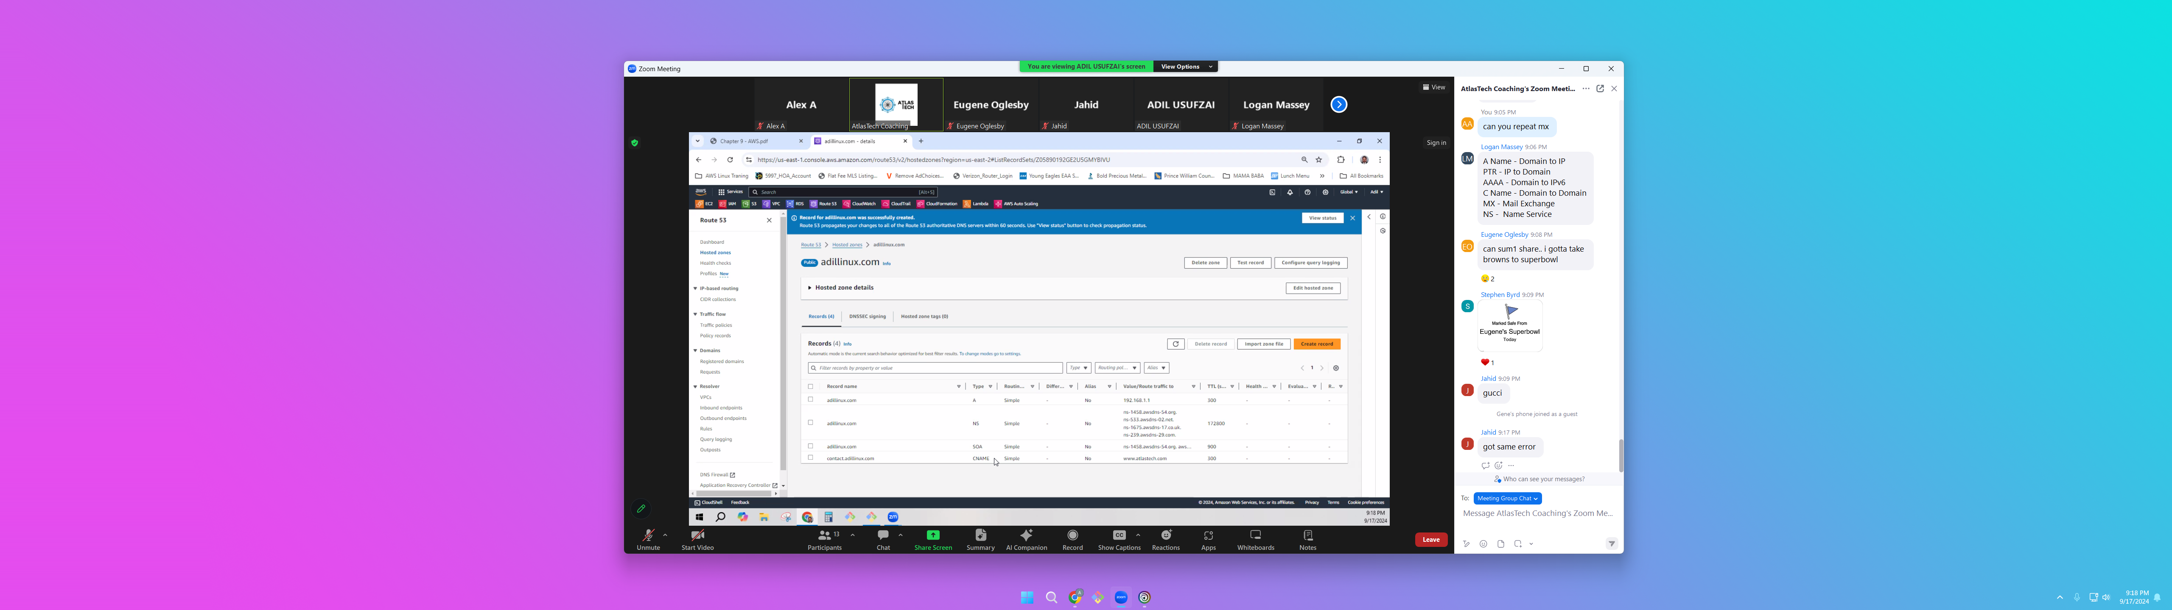2172x610 pixels.
Task: Open the emoji picker in chat composer
Action: 1483,544
